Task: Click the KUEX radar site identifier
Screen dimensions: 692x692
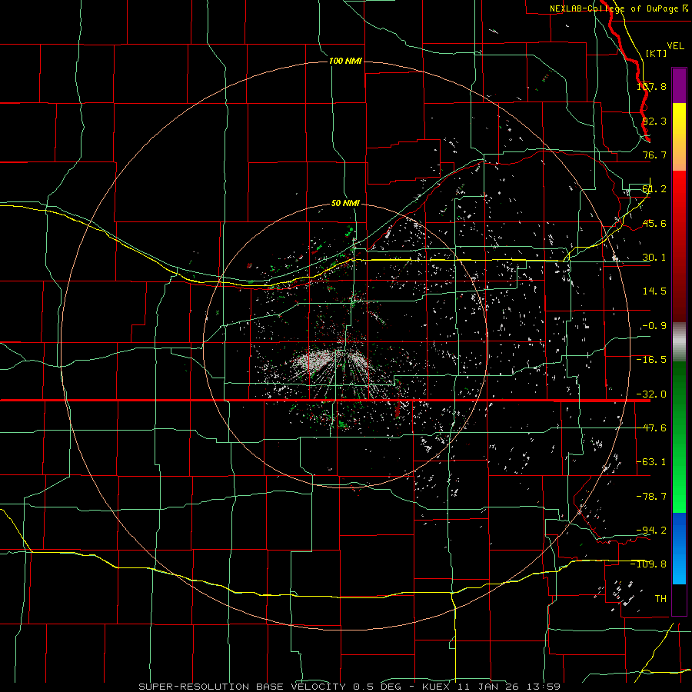Action: tap(436, 687)
